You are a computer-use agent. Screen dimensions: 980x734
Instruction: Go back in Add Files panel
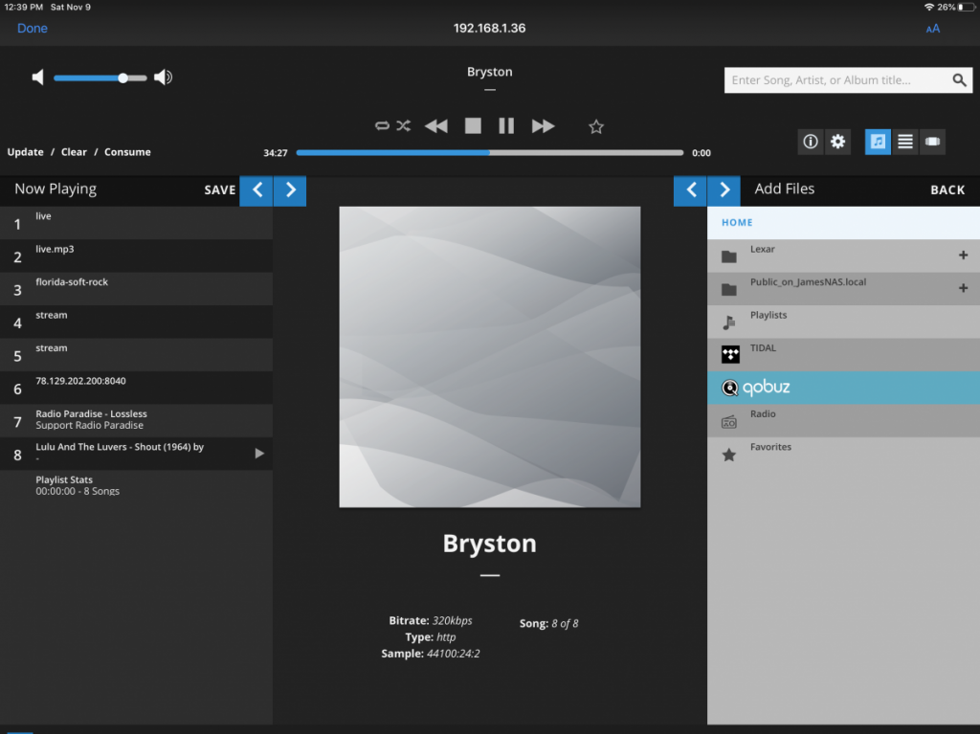click(x=947, y=190)
